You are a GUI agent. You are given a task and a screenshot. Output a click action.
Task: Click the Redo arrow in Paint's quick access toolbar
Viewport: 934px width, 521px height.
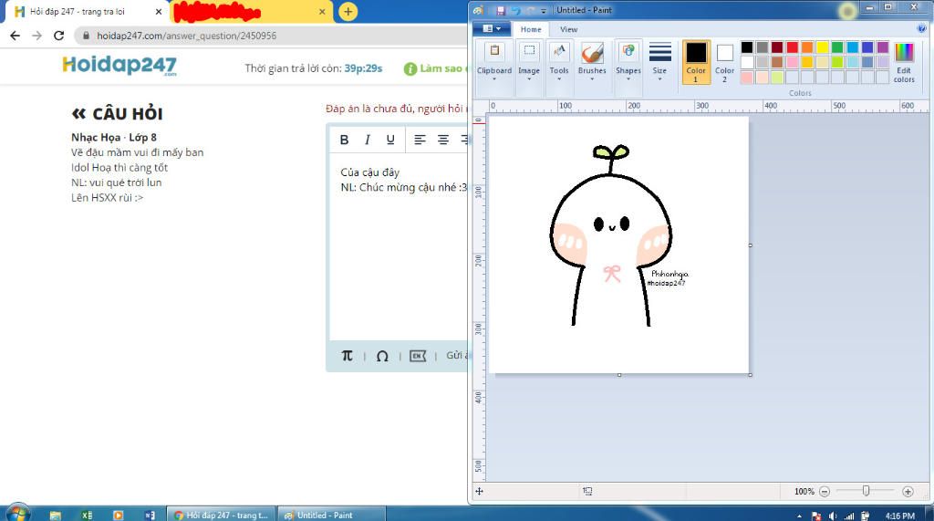coord(530,10)
